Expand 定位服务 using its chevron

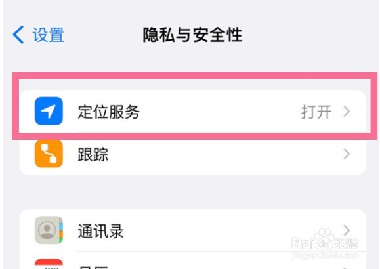pos(347,112)
